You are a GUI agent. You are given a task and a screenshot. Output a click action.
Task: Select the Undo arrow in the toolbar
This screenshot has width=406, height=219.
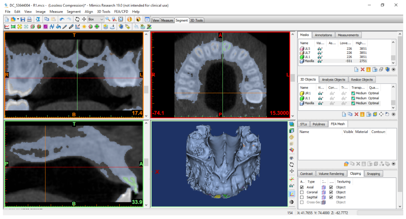(62, 19)
